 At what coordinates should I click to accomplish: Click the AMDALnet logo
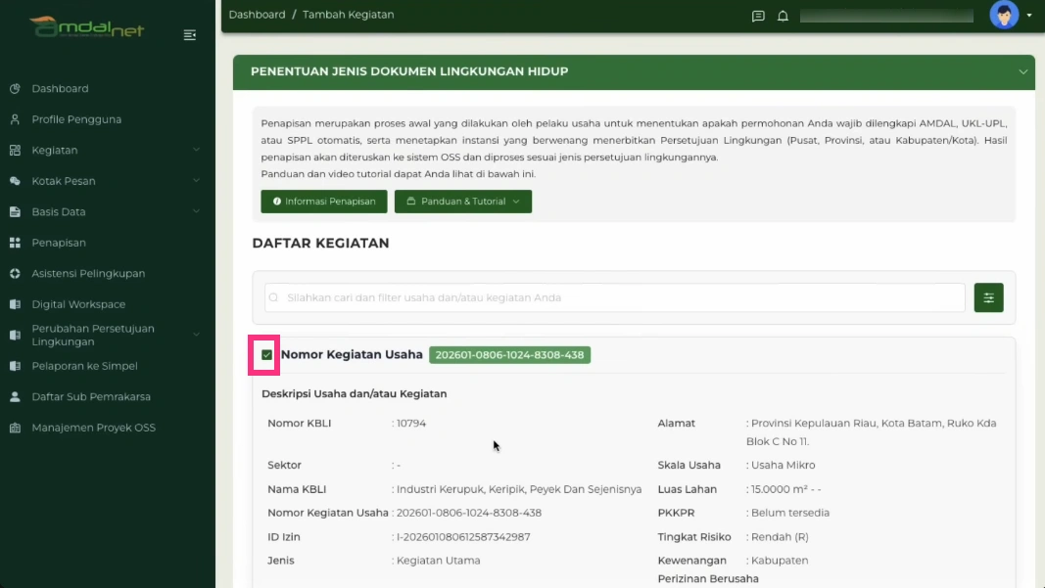point(87,27)
